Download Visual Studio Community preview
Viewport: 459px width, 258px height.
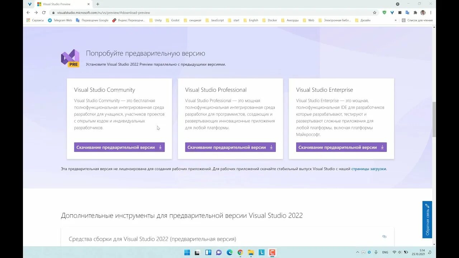[119, 147]
